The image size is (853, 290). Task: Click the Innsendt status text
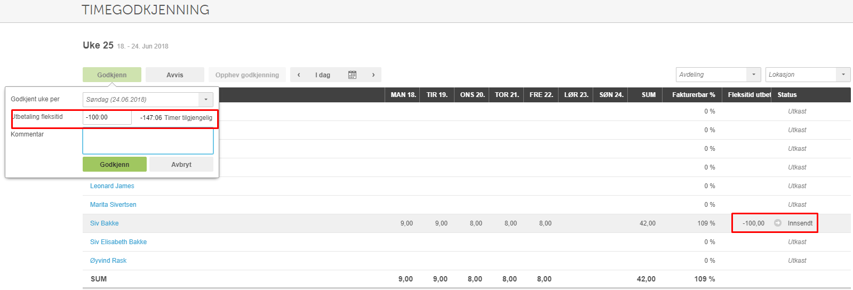click(x=800, y=223)
